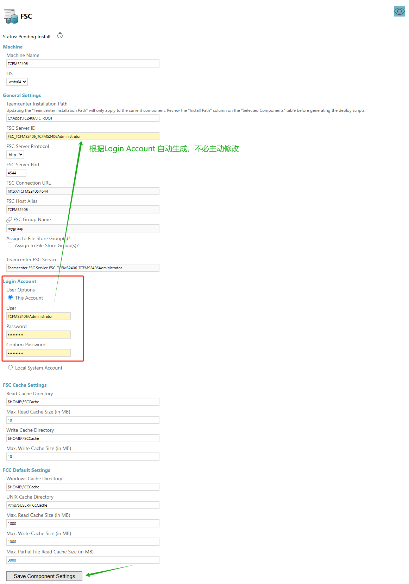
Task: Click the FSC Group Name field mygroup
Action: (x=83, y=229)
